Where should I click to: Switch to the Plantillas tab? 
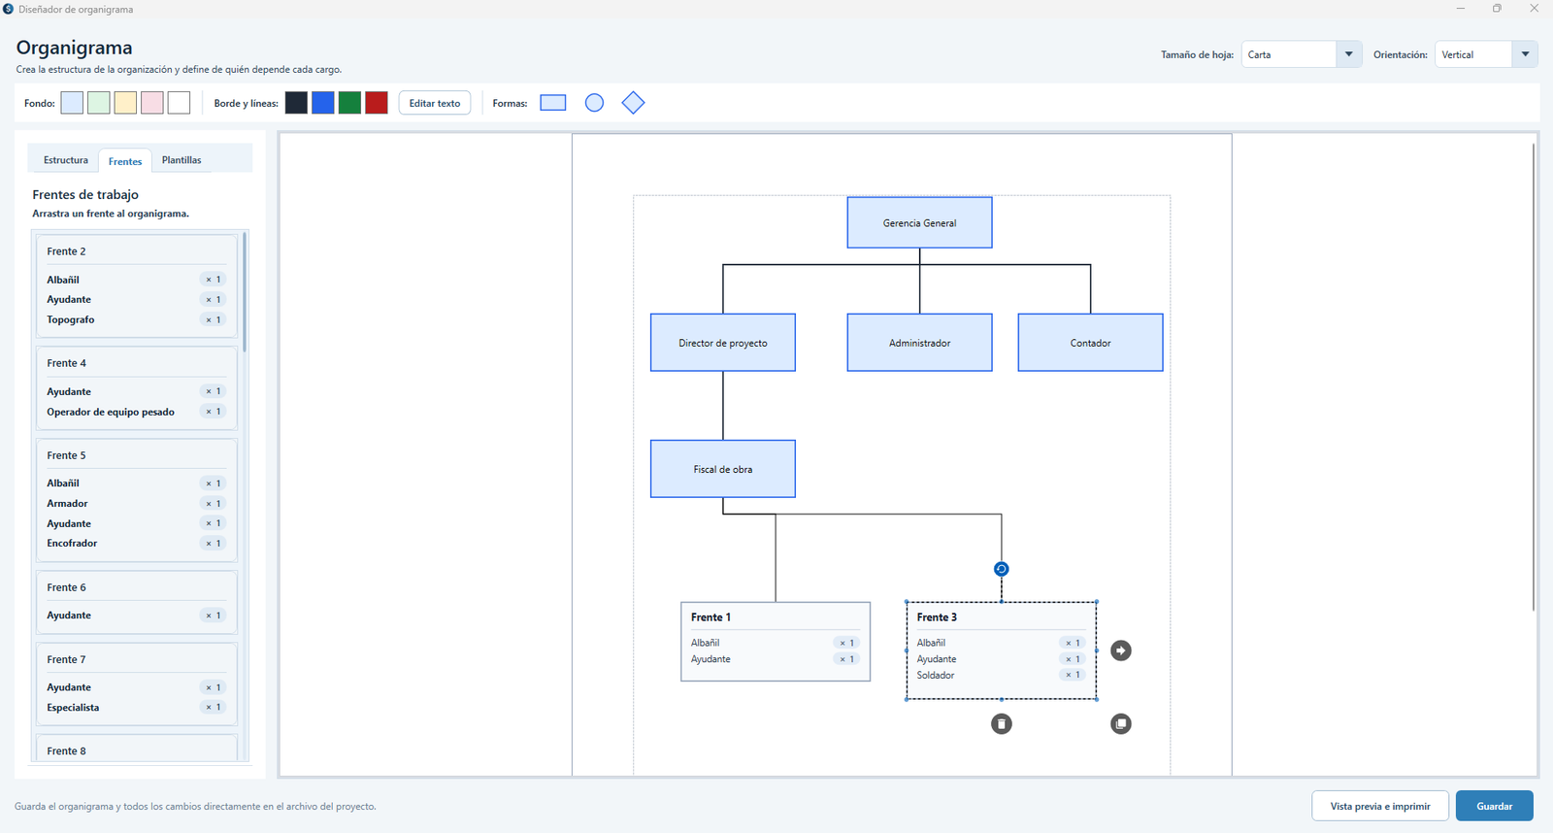pyautogui.click(x=182, y=160)
